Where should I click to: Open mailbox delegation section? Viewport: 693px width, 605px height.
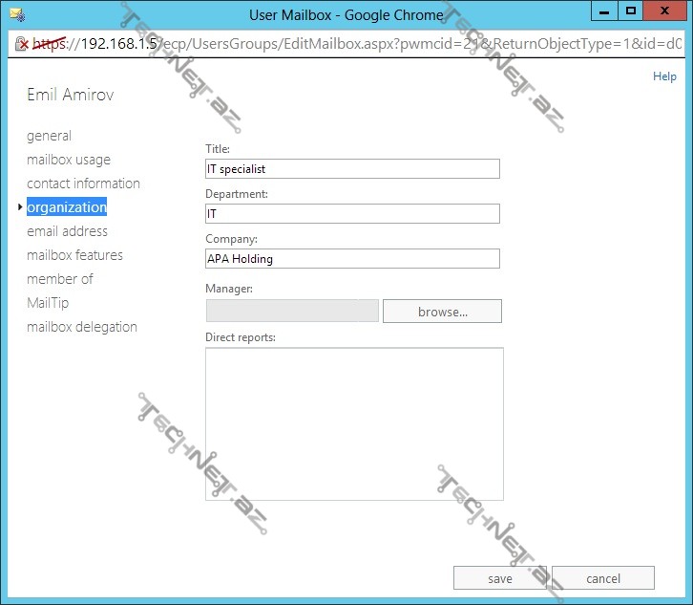[82, 327]
